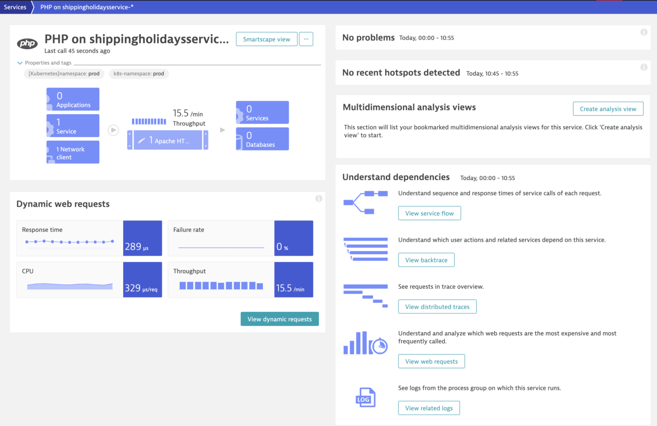Click View related logs button

point(429,408)
